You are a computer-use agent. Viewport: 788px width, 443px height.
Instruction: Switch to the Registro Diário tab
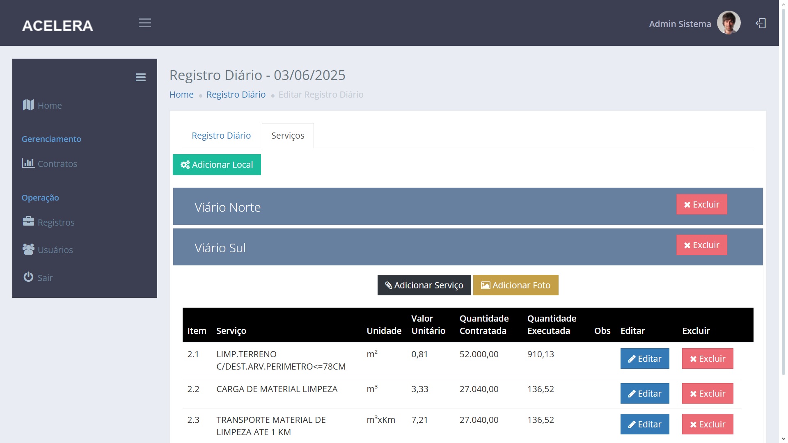coord(221,135)
